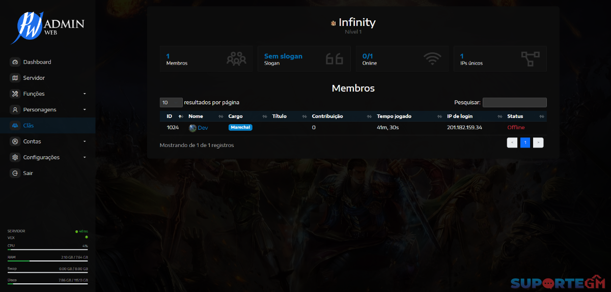Open the Dev character link
The image size is (611, 292).
point(203,128)
